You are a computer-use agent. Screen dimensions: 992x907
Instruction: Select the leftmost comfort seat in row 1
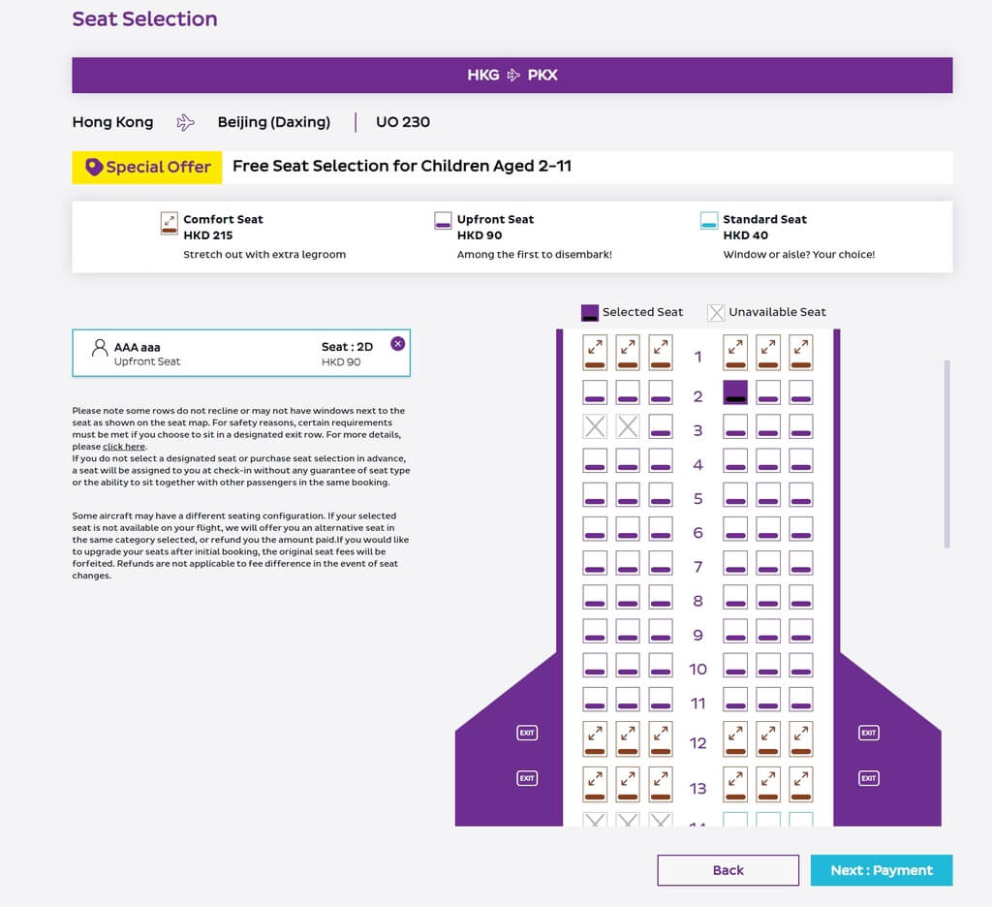coord(594,353)
